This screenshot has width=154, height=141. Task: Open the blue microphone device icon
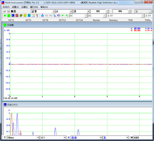tap(55, 16)
